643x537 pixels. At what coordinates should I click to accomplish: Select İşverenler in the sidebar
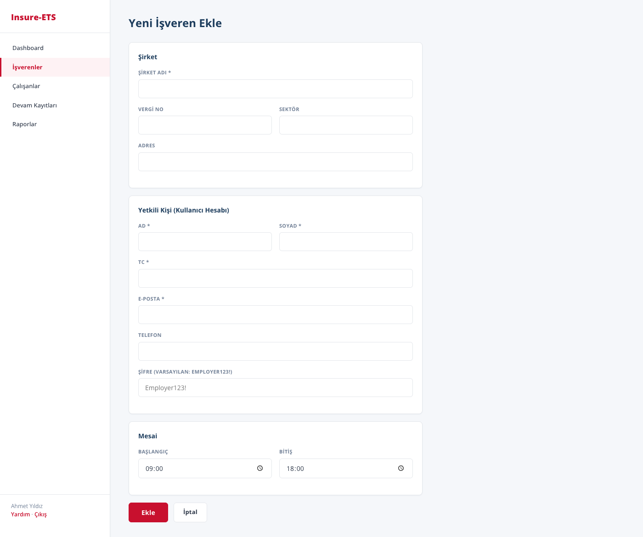tap(28, 67)
